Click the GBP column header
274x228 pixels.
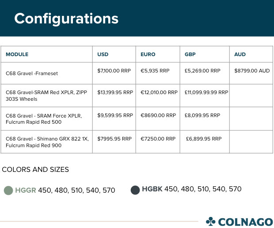point(190,54)
